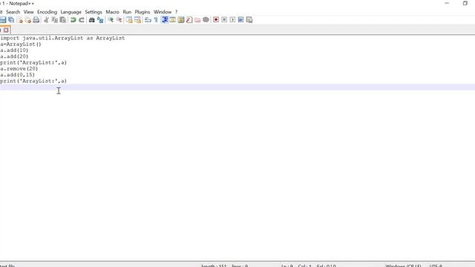Zoom out of the editor text

click(x=119, y=20)
